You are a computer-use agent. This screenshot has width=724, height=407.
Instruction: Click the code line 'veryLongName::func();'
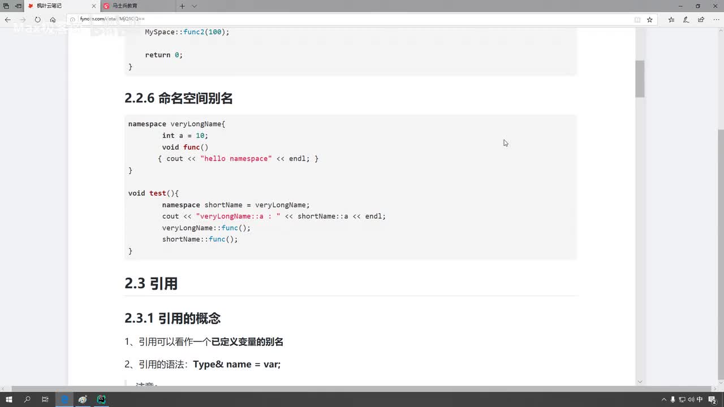pos(206,228)
